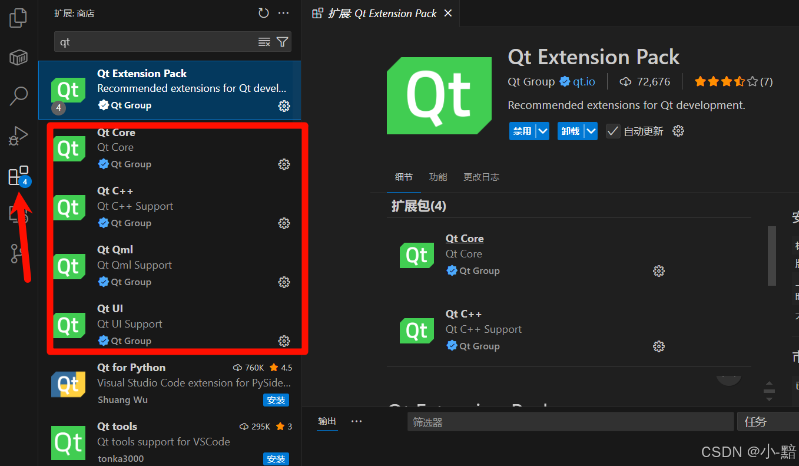Switch to the 细节 details tab
799x466 pixels.
(404, 177)
